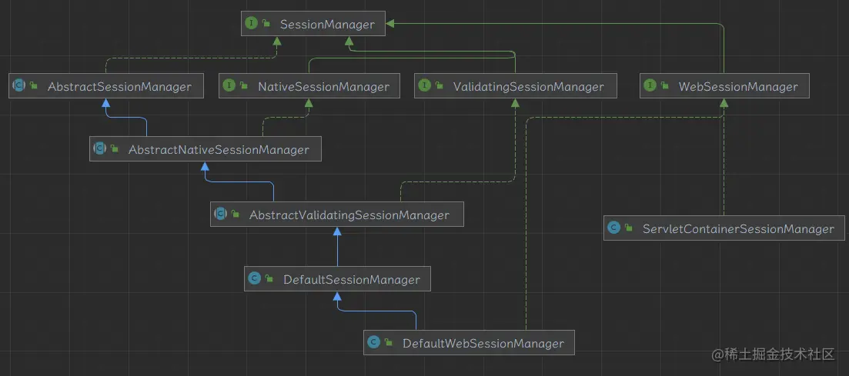Select the AbstractValidatingSessionManager label text
The width and height of the screenshot is (849, 376).
(x=349, y=215)
